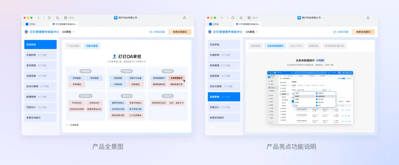Click the blue company logo in left window title

coord(116,18)
